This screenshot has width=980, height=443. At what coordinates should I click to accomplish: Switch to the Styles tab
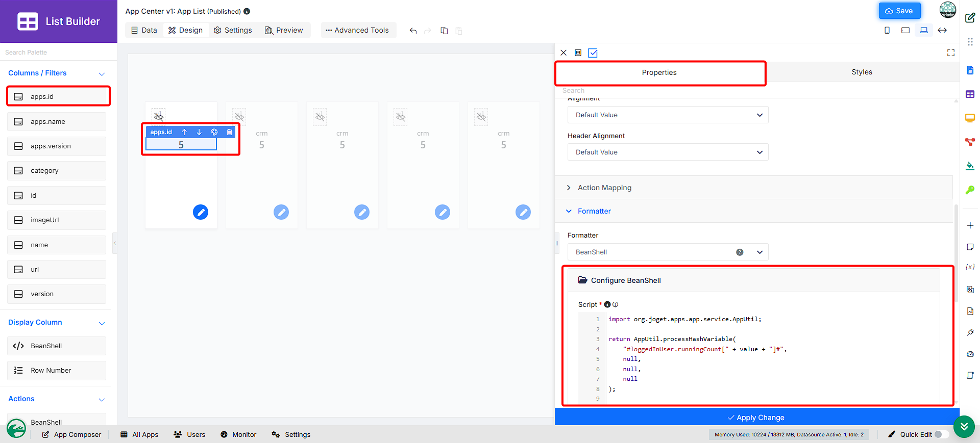click(862, 72)
